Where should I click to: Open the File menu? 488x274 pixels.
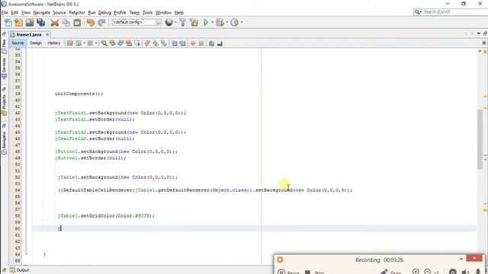(x=5, y=12)
